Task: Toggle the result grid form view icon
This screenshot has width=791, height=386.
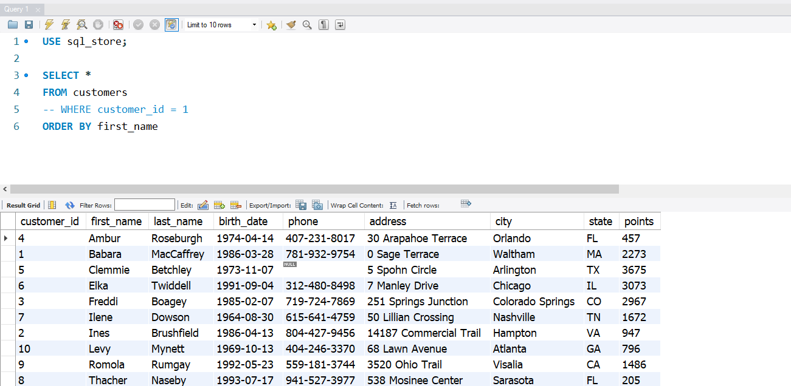Action: coord(52,205)
